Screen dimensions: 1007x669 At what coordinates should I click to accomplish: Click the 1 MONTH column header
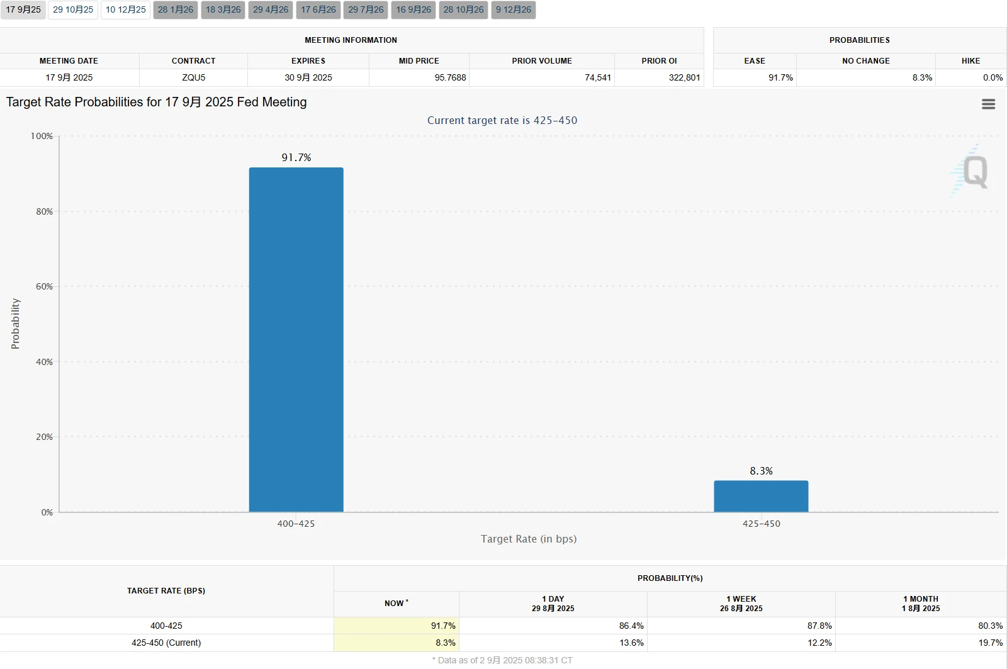click(920, 604)
